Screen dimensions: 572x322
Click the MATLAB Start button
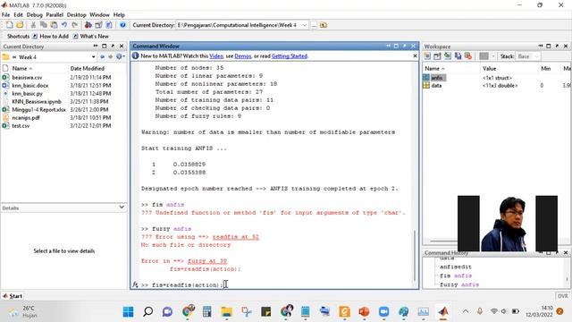tap(13, 296)
